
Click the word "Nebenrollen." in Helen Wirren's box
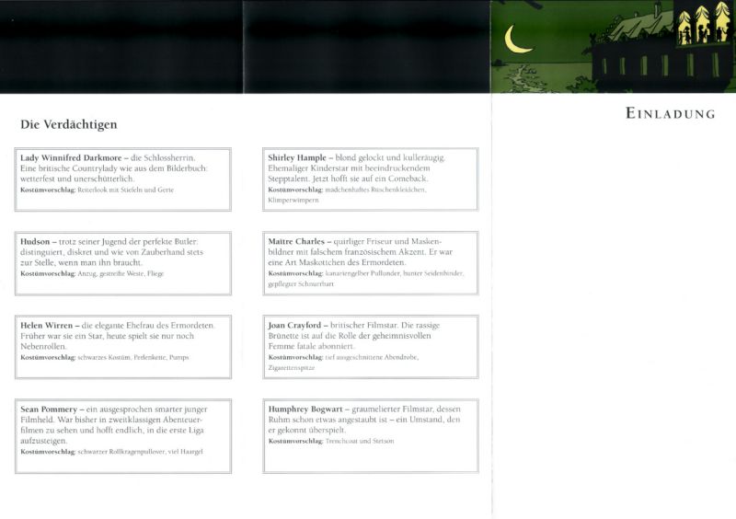pyautogui.click(x=43, y=346)
